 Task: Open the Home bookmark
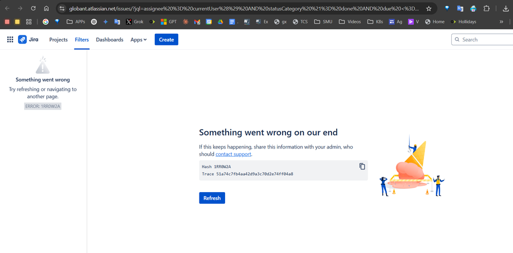point(435,22)
